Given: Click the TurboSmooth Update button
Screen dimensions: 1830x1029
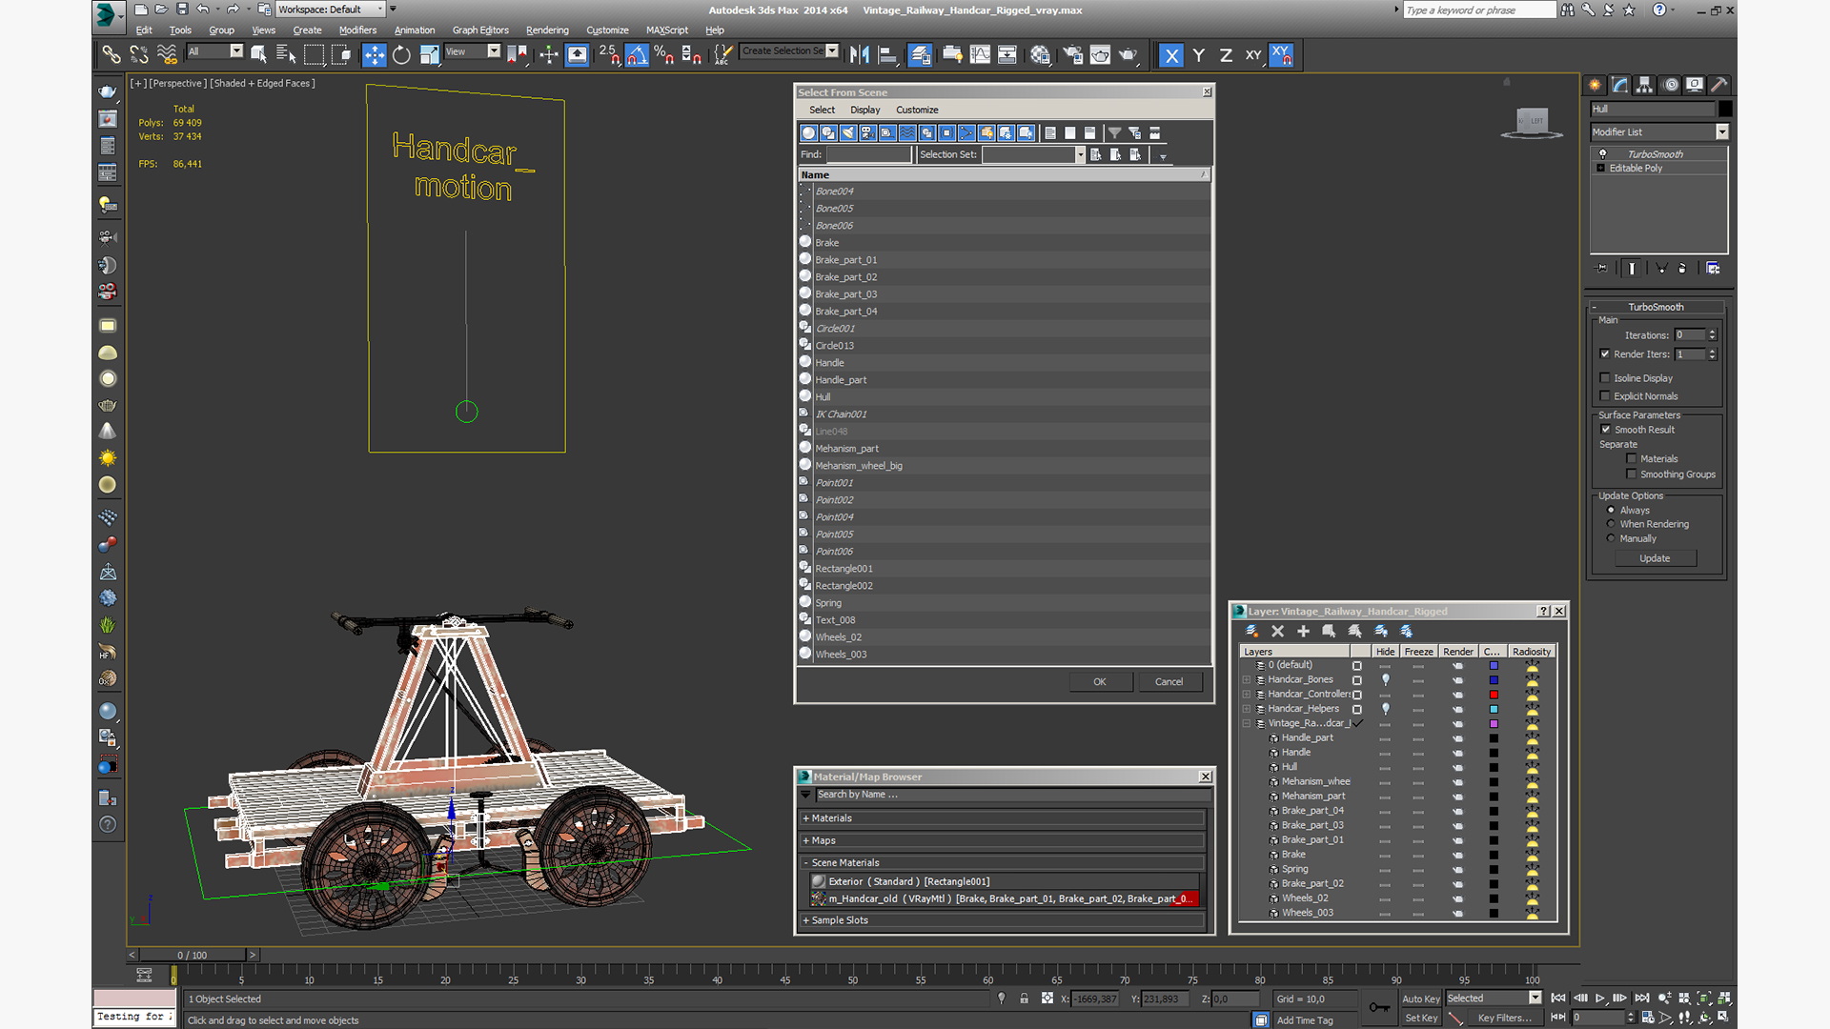Looking at the screenshot, I should (1655, 558).
